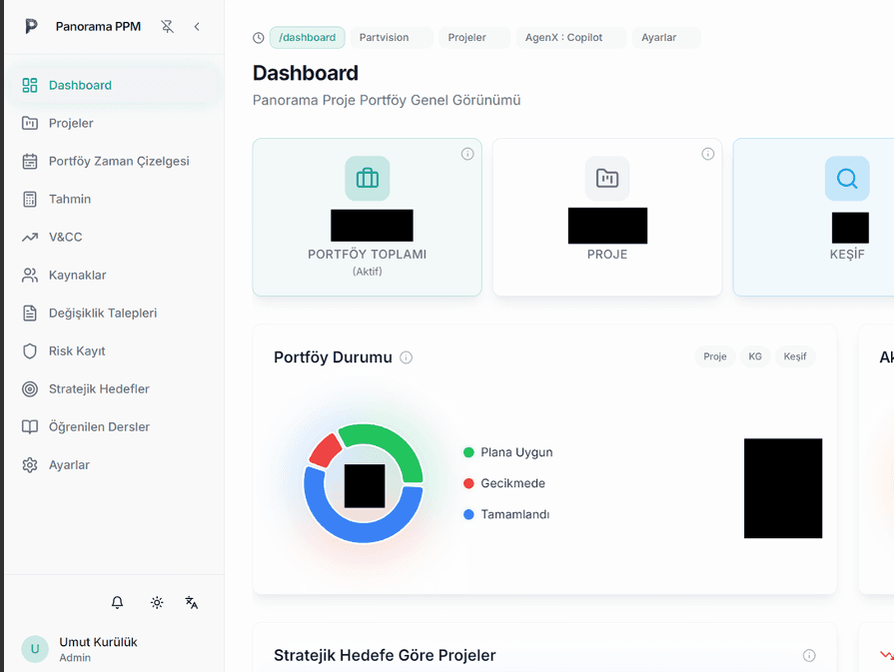
Task: Open Projeler in the sidebar
Action: [115, 123]
